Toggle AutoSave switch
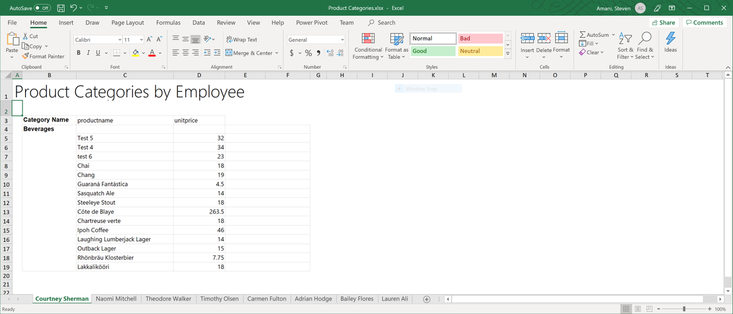 click(x=42, y=8)
